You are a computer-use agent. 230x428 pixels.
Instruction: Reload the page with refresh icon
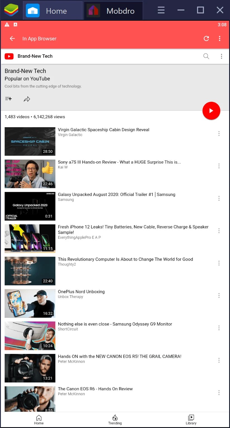[206, 39]
